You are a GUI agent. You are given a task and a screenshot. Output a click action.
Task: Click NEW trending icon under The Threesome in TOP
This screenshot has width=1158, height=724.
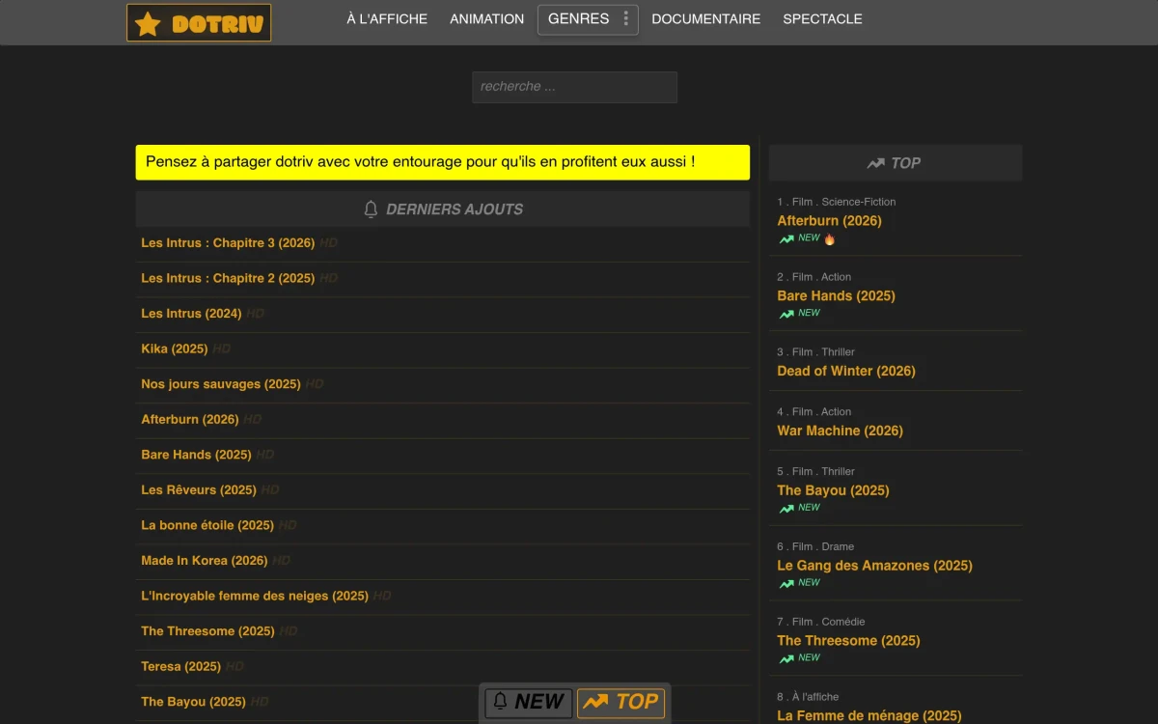pyautogui.click(x=787, y=658)
